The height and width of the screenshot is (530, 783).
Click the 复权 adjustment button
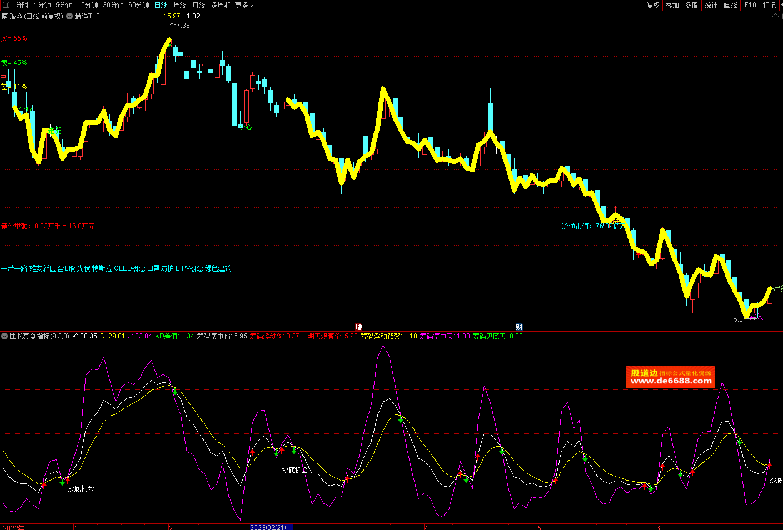pyautogui.click(x=653, y=5)
